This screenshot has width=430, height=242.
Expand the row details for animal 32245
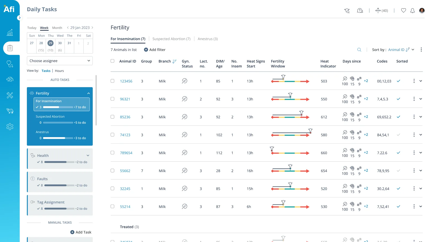421,188
